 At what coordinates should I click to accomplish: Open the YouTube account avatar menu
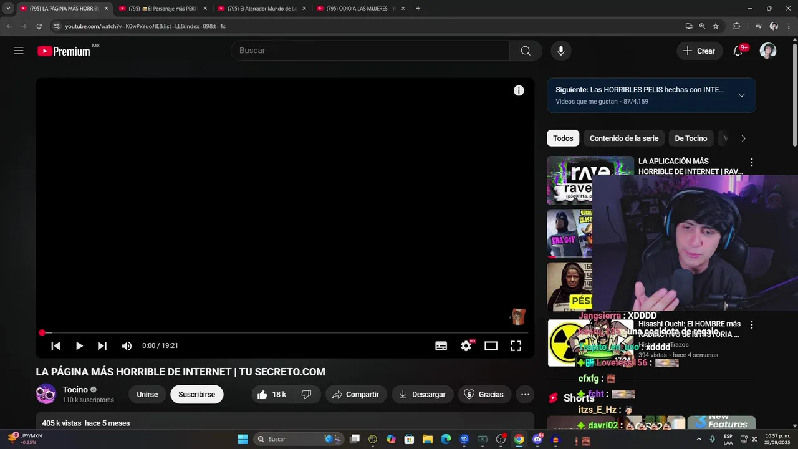click(768, 51)
